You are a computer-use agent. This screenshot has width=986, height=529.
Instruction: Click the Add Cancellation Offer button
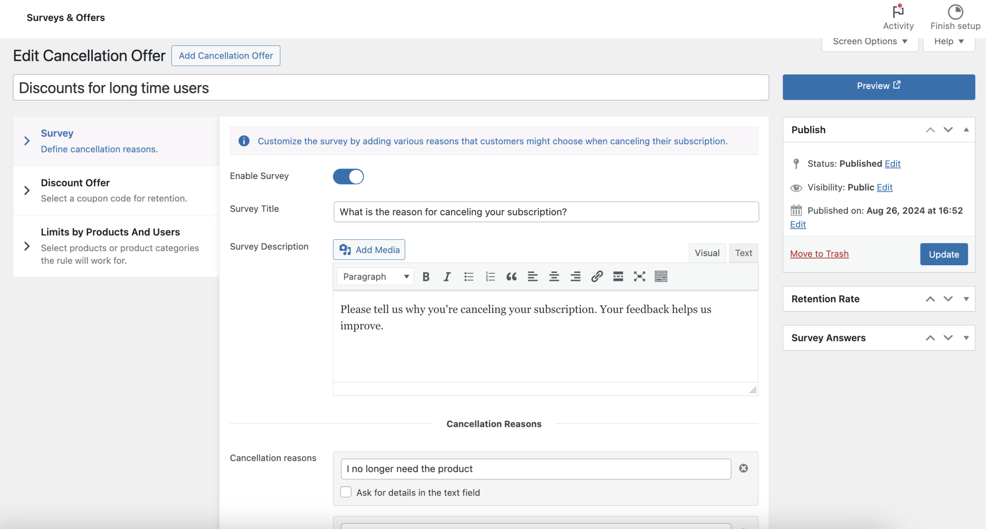pyautogui.click(x=226, y=55)
